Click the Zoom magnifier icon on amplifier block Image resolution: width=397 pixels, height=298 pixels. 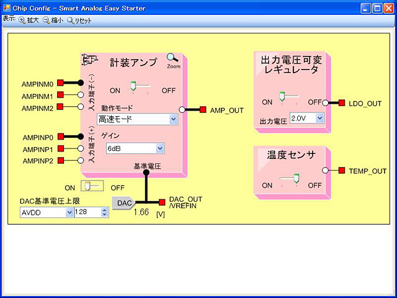(173, 60)
